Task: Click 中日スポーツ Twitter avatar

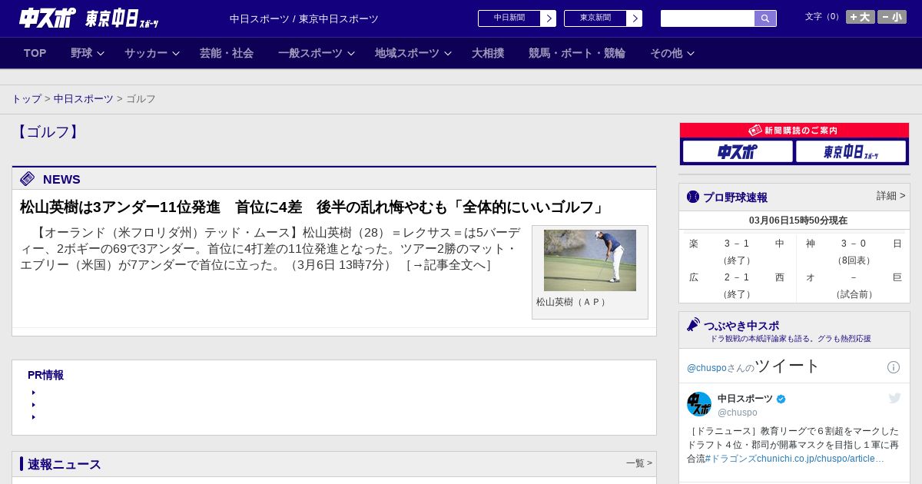Action: [x=699, y=404]
